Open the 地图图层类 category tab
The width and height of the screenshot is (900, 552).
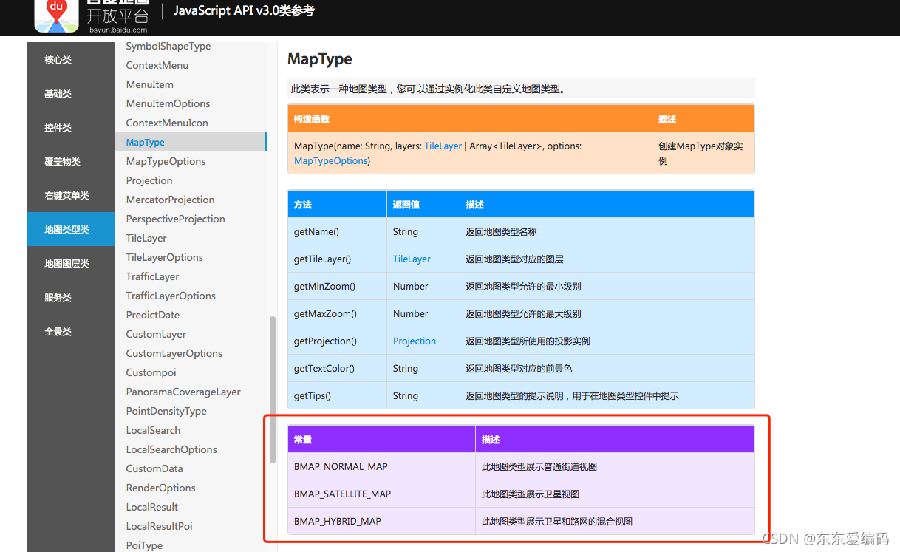pyautogui.click(x=71, y=264)
